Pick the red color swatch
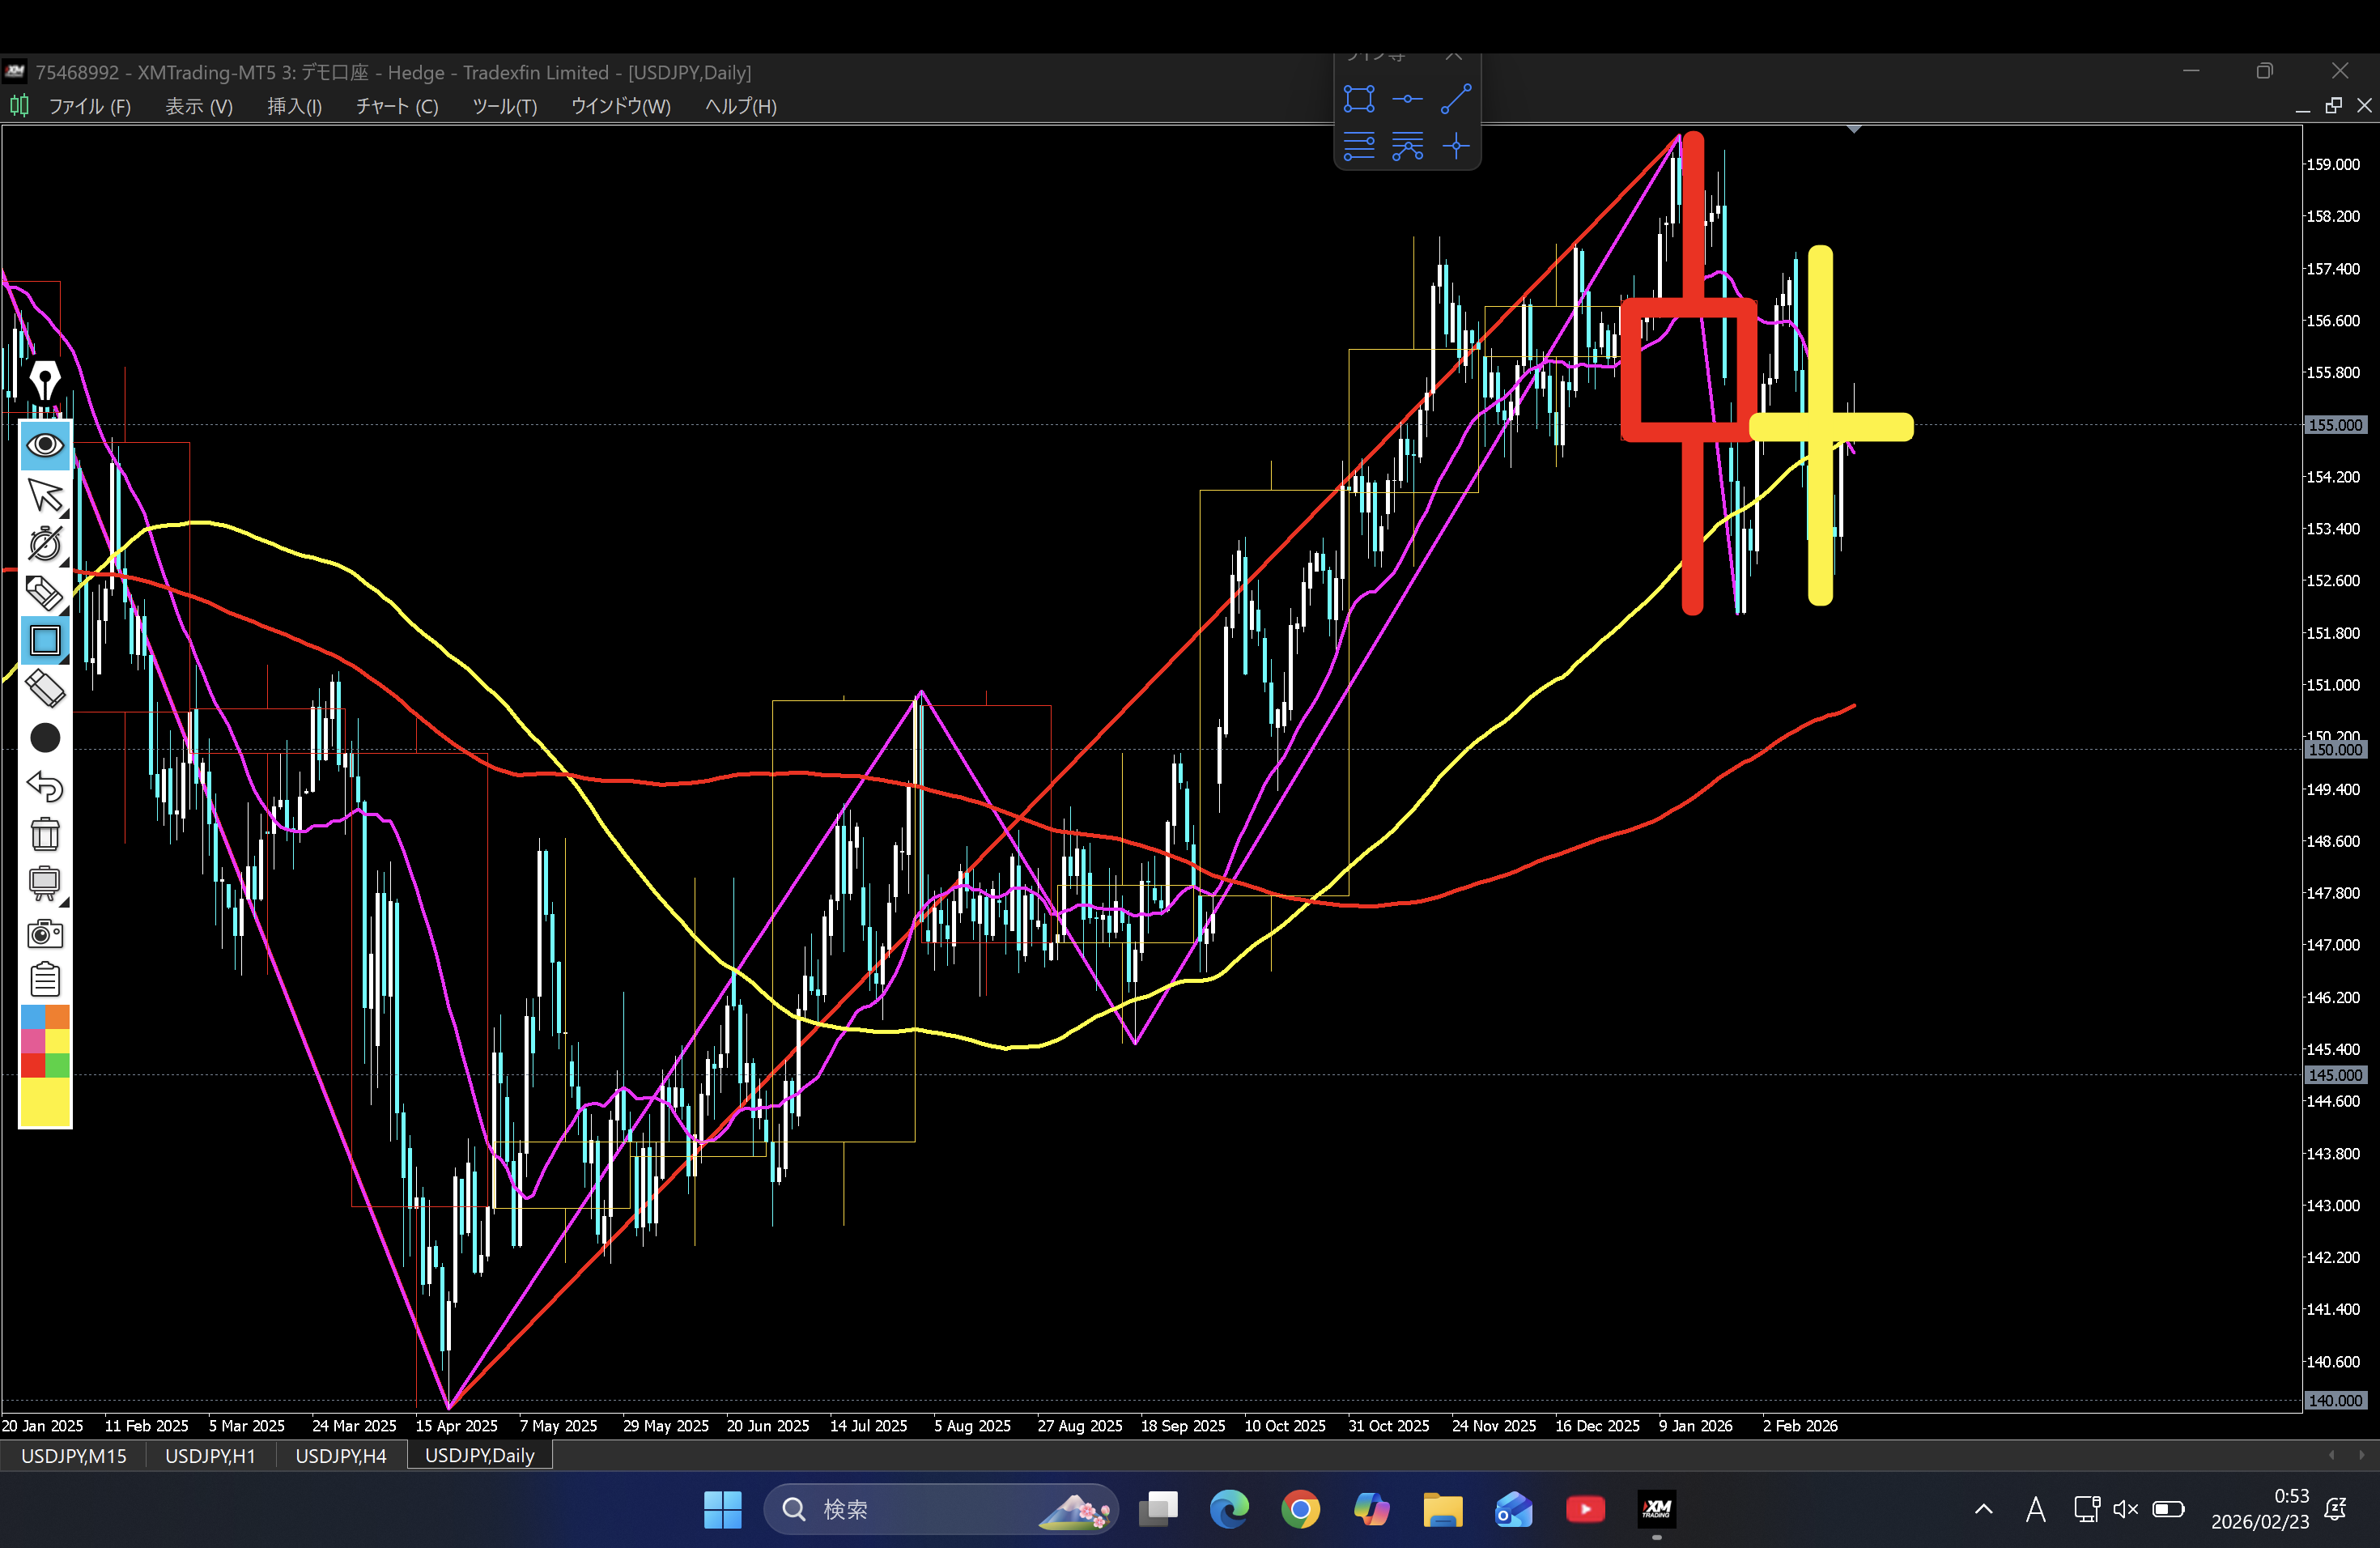 (x=32, y=1066)
